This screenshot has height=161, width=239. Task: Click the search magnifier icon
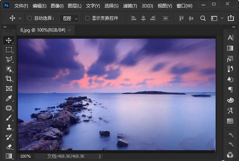pos(203,18)
